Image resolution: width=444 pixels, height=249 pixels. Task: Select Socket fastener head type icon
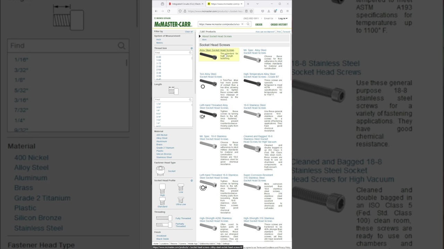(160, 170)
